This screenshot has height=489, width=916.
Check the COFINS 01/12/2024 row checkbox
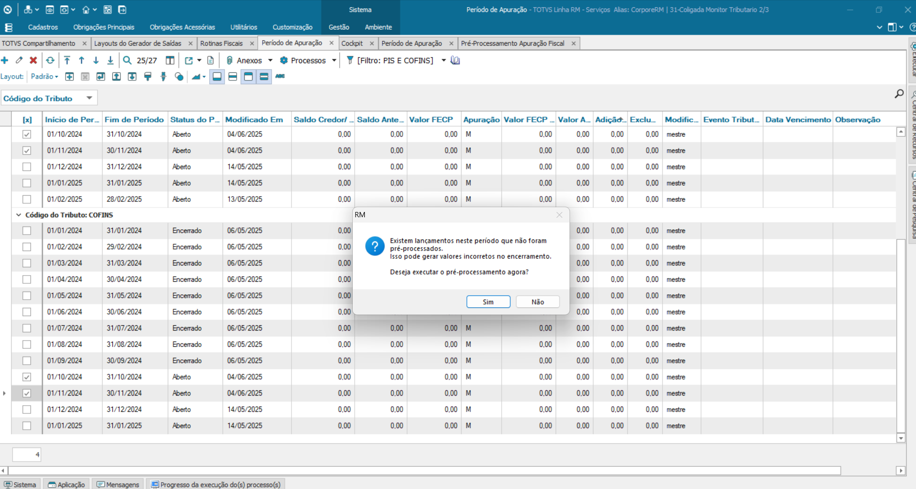click(x=27, y=410)
